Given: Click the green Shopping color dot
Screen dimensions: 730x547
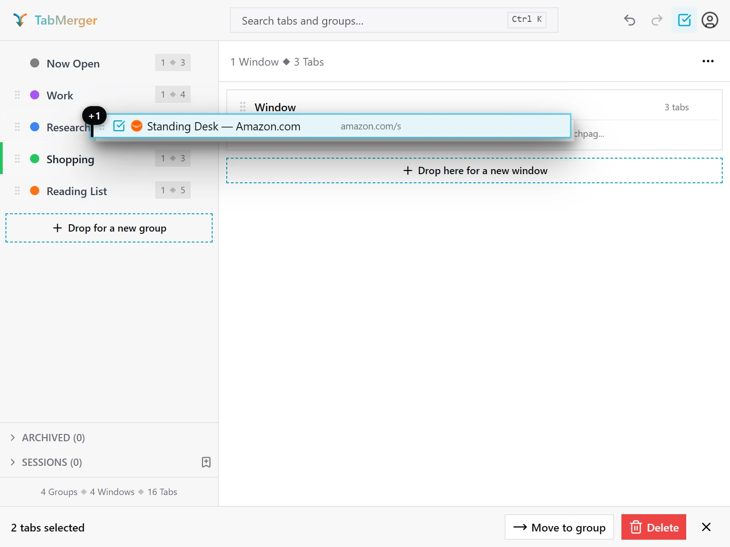Looking at the screenshot, I should (x=35, y=159).
